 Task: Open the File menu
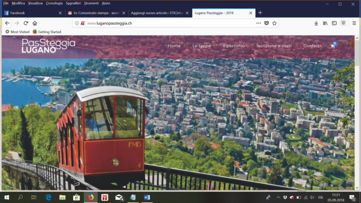(x=6, y=3)
